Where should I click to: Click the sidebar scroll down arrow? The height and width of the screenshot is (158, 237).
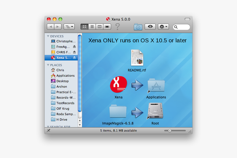[x=80, y=125]
